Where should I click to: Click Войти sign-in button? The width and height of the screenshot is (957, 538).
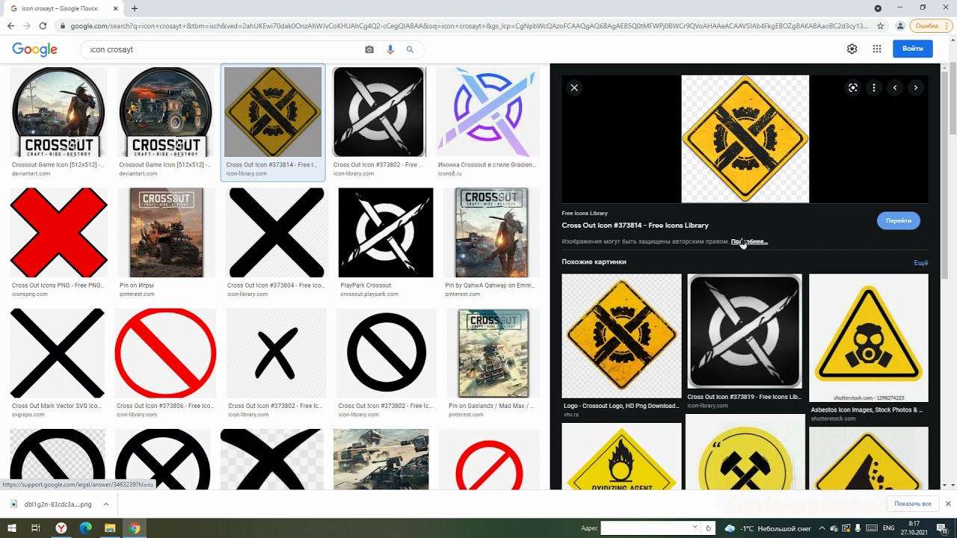tap(912, 49)
